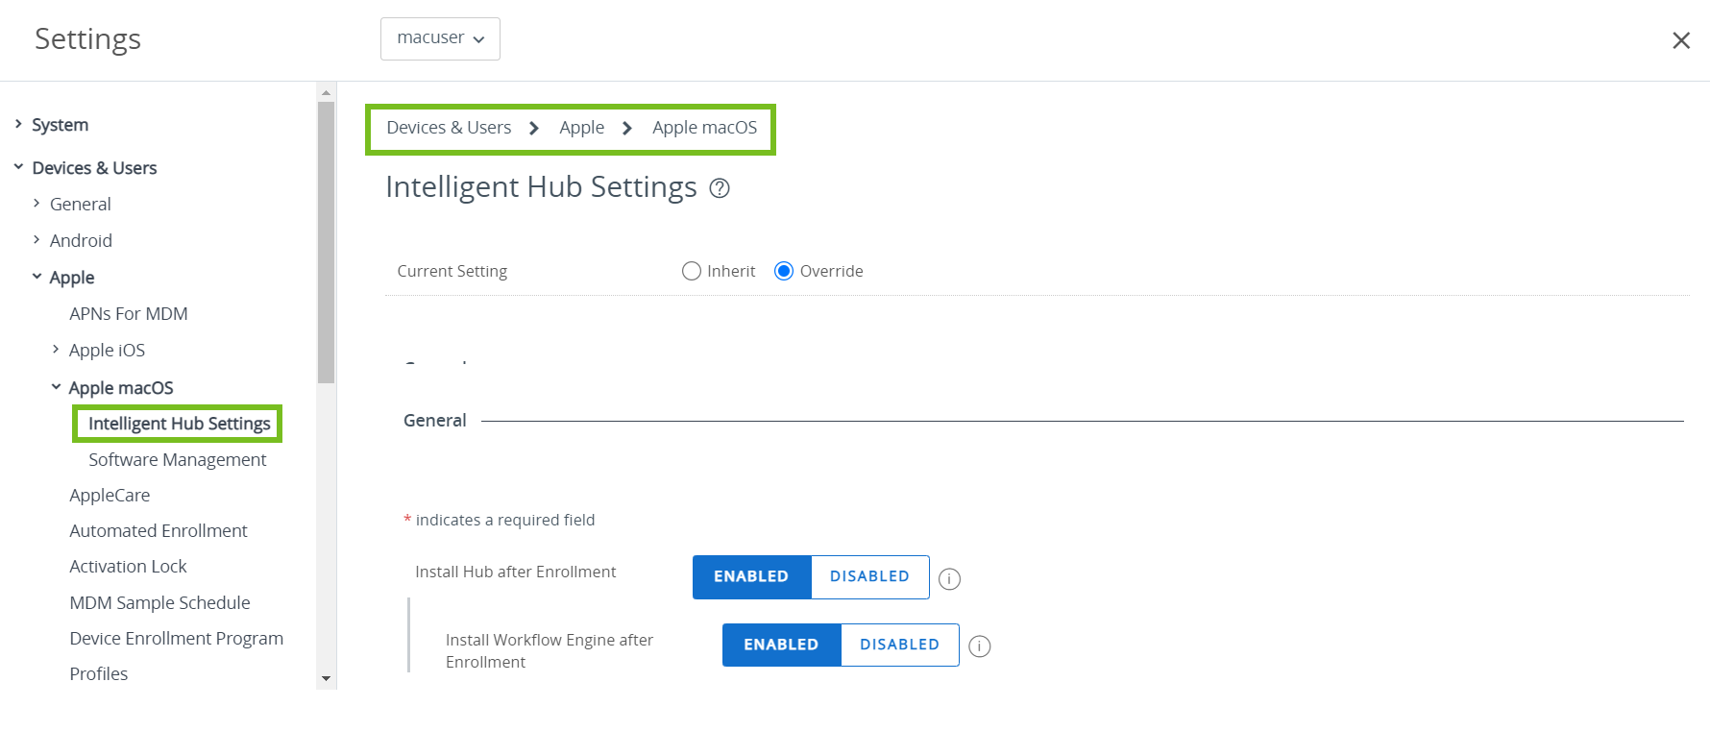Select Intelligent Hub Settings in sidebar
This screenshot has width=1710, height=731.
[x=179, y=424]
